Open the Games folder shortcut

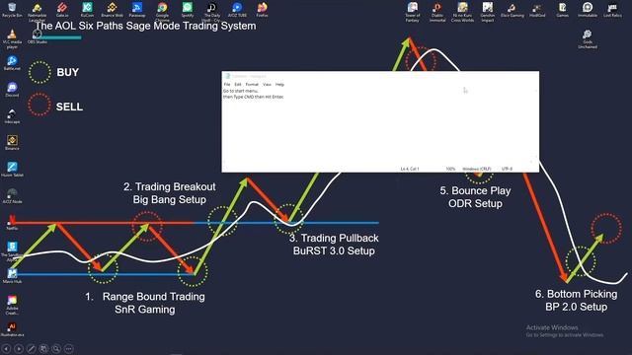pos(562,10)
